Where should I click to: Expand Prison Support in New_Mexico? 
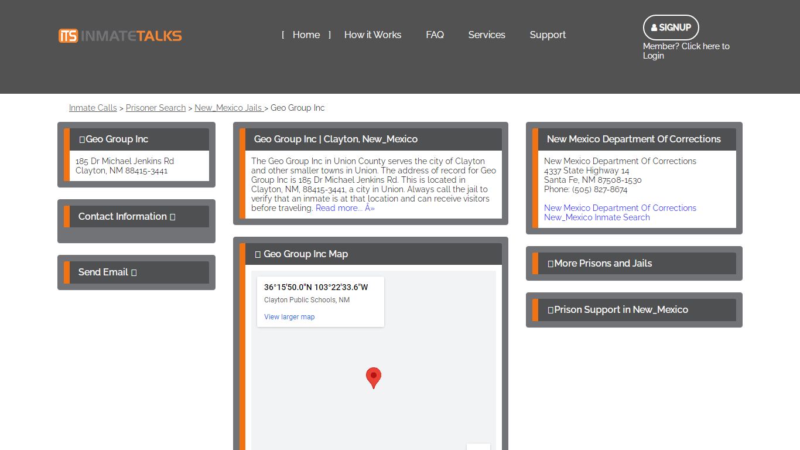pyautogui.click(x=634, y=309)
